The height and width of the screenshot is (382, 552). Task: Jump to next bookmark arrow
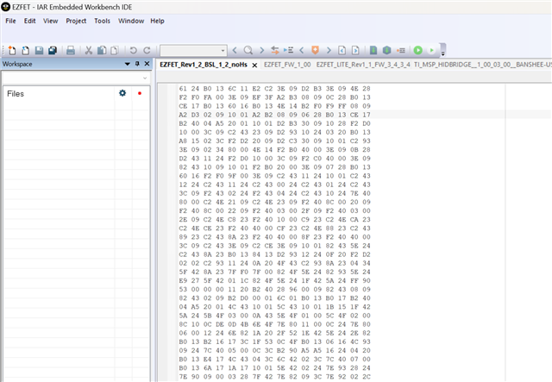pos(329,50)
